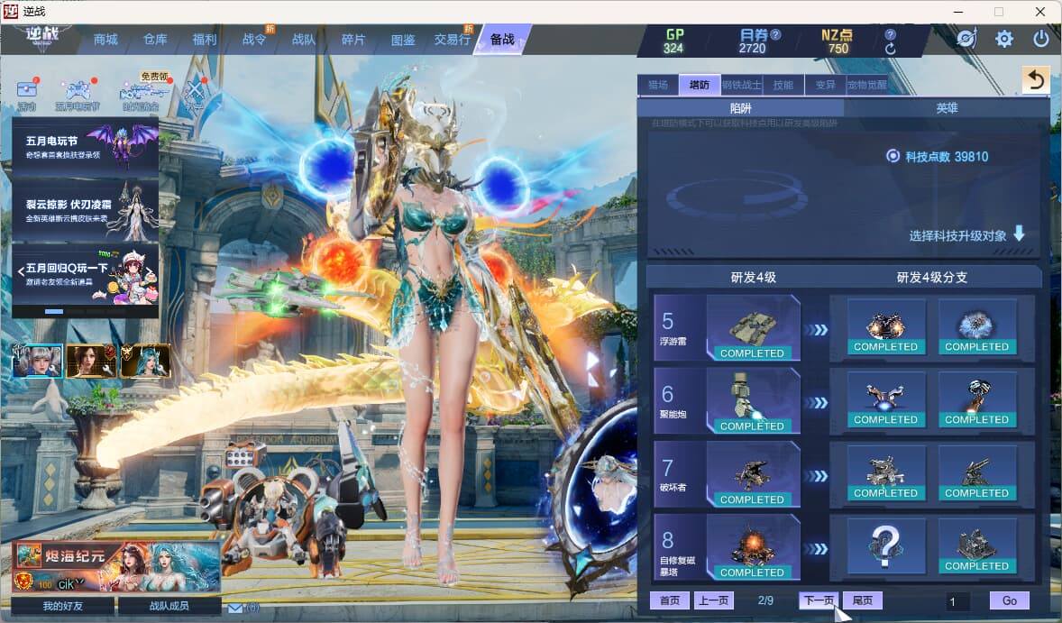
Task: Switch to the 宠物觉醒 tab
Action: 866,85
